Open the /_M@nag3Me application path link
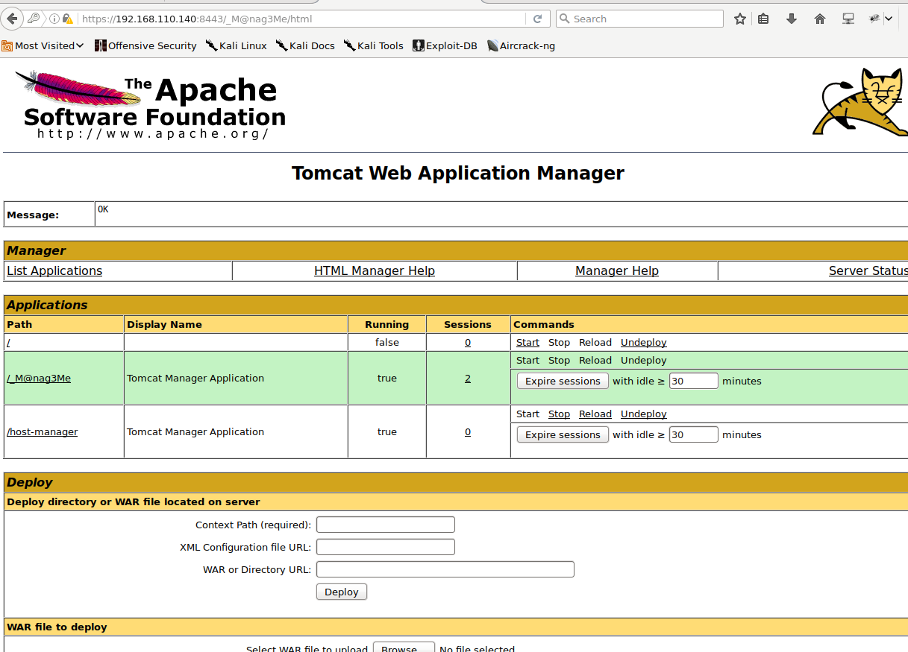Viewport: 908px width, 652px height. (39, 378)
